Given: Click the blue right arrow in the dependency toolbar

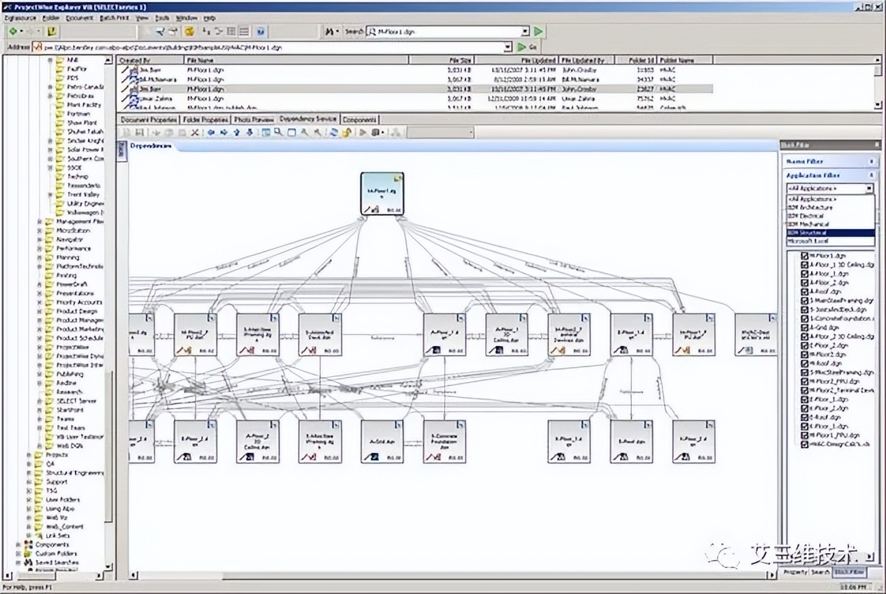Looking at the screenshot, I should click(224, 132).
